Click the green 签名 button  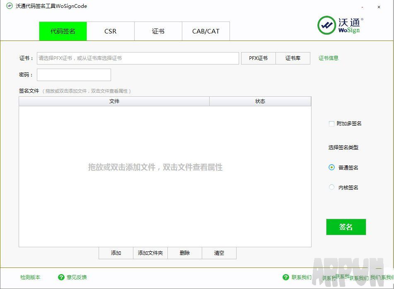point(346,227)
